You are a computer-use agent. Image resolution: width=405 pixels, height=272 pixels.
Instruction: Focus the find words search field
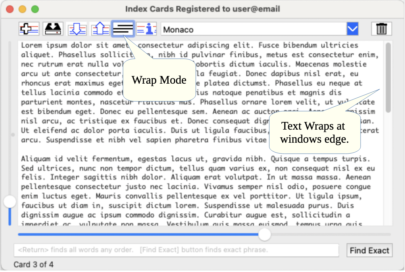point(176,250)
